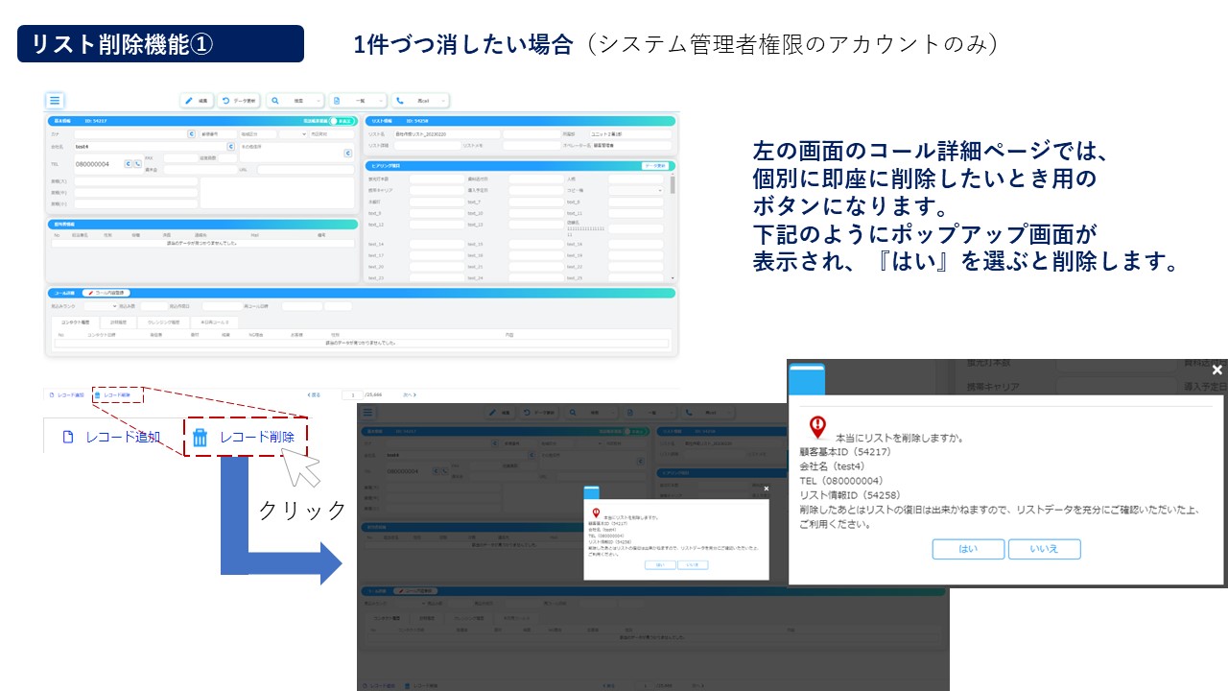Open 検索 dropdown in dimmed screenshot toolbar

592,413
